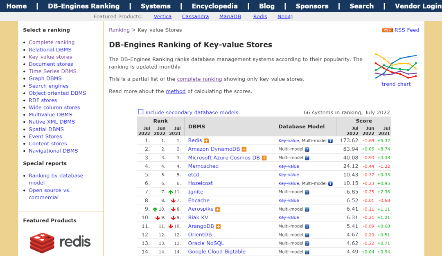The image size is (442, 256).
Task: Click the plus icon beside Microsoft Azure Cosmos DB
Action: point(264,158)
